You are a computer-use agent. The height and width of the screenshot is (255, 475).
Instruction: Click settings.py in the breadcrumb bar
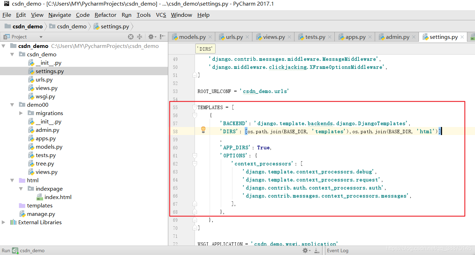click(x=111, y=26)
